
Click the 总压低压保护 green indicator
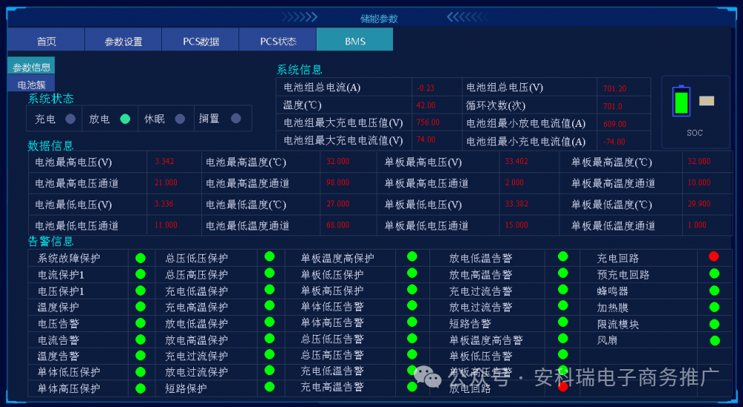(270, 256)
